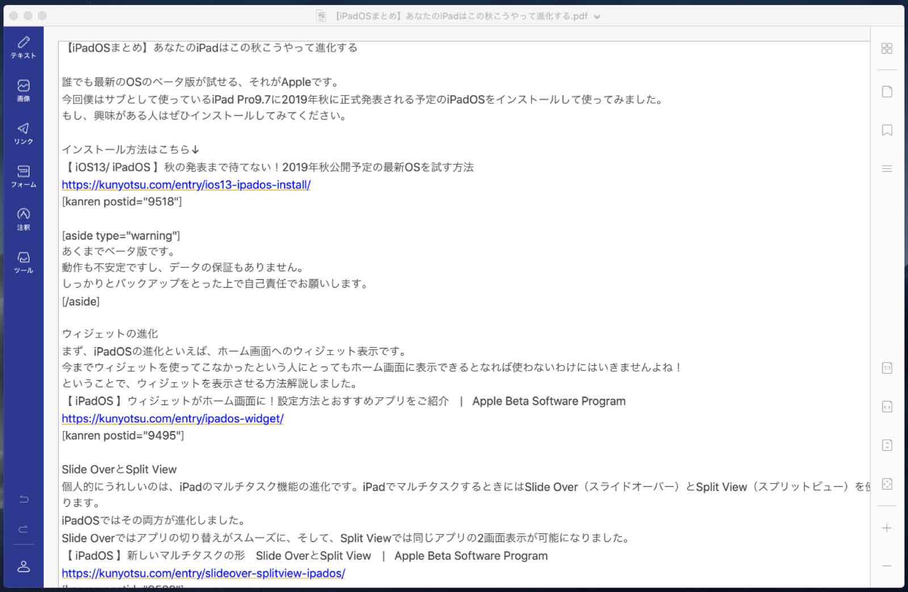The image size is (908, 592).
Task: Click the undo arrow in sidebar
Action: tap(23, 500)
